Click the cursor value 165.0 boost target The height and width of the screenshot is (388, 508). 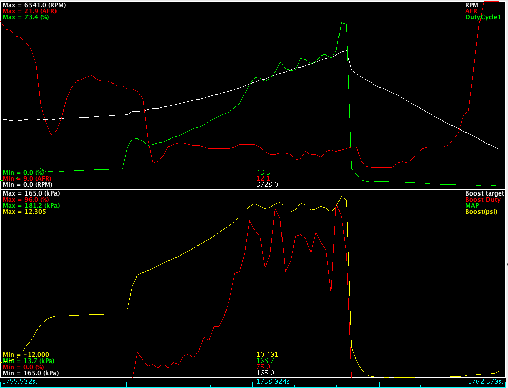(x=265, y=373)
